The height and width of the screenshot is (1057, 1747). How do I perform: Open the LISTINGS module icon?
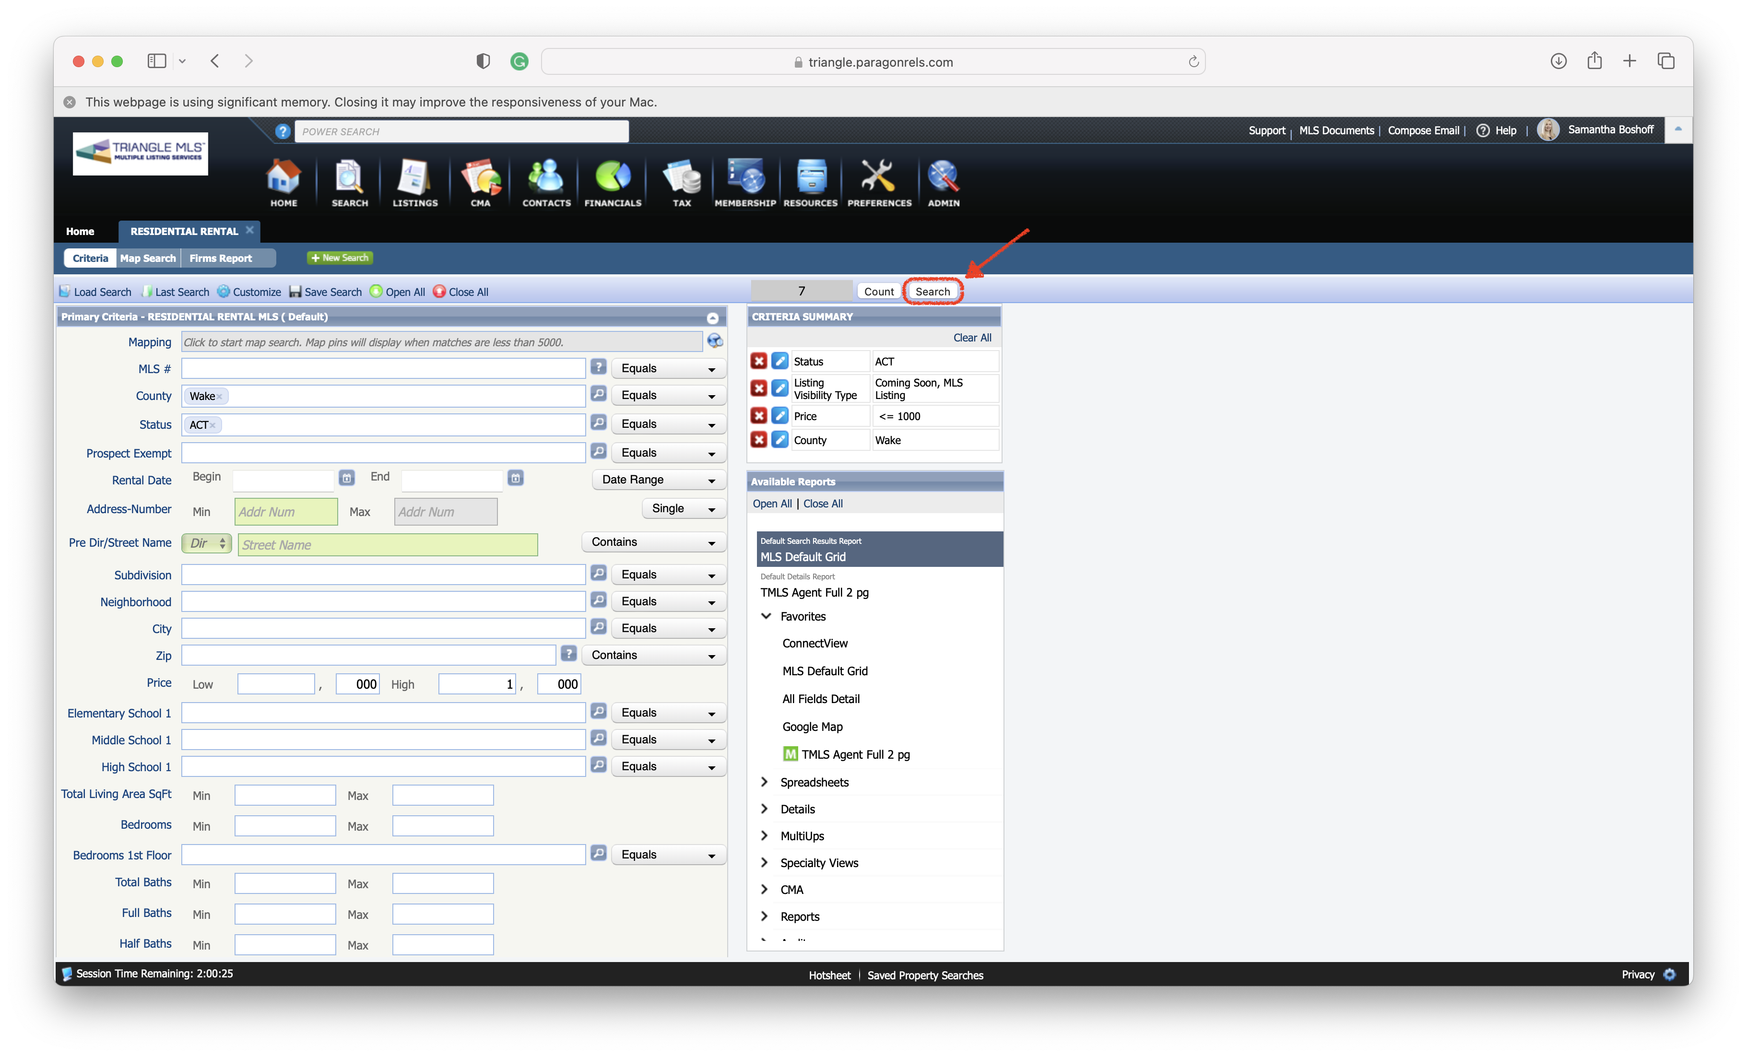click(x=415, y=183)
